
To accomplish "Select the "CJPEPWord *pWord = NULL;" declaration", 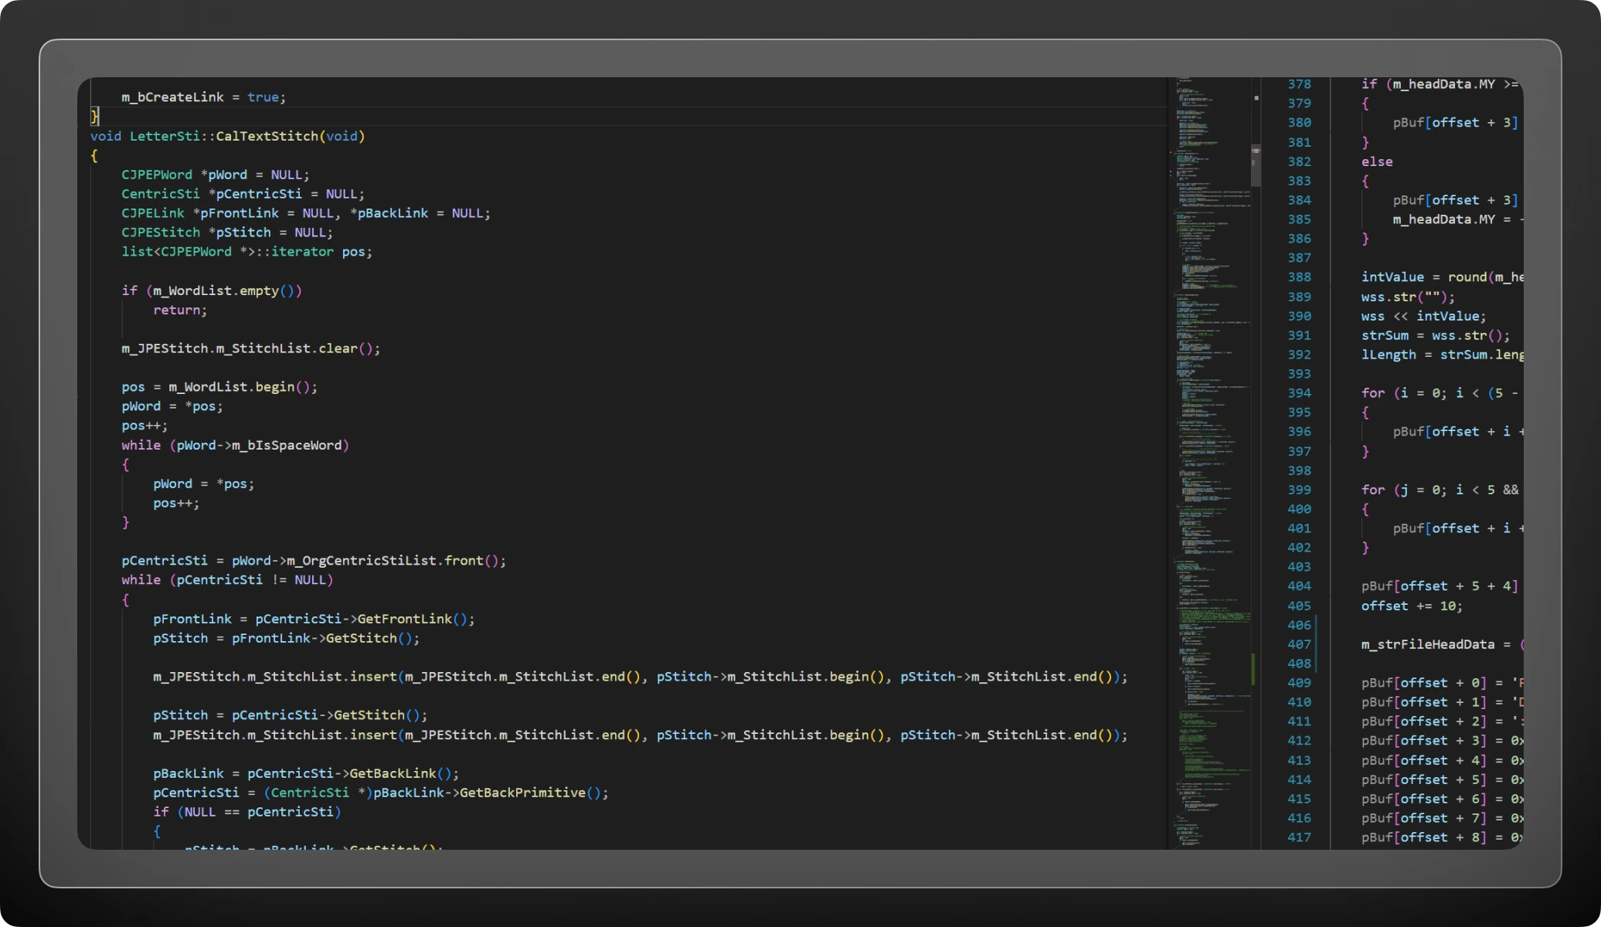I will 215,175.
